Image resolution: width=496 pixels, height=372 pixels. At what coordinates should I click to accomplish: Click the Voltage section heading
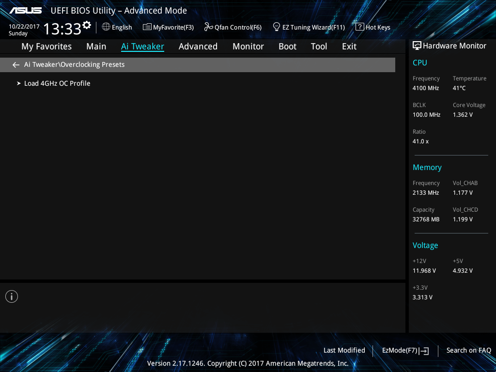(x=425, y=246)
